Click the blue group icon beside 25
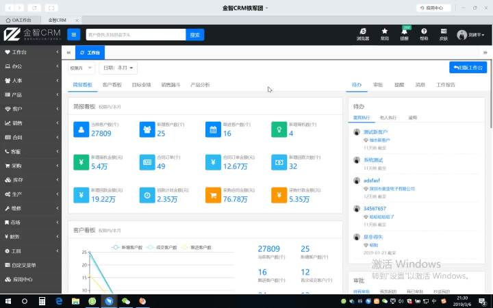Screen dimensions: 493x308 pyautogui.click(x=147, y=129)
